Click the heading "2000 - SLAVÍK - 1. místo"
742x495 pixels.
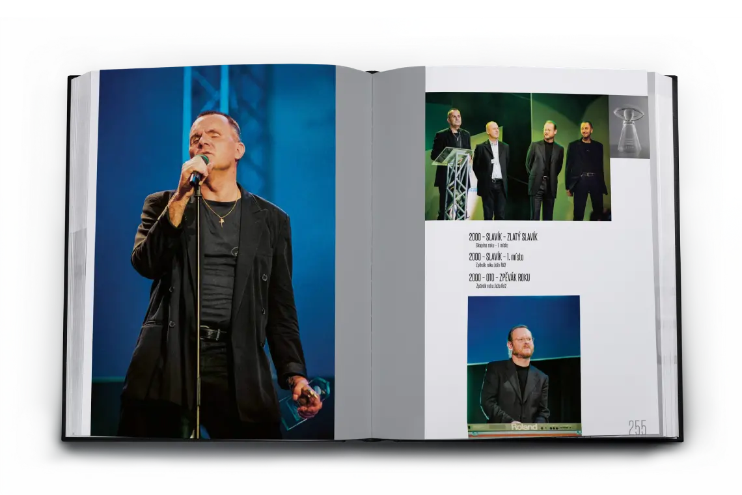tap(495, 257)
